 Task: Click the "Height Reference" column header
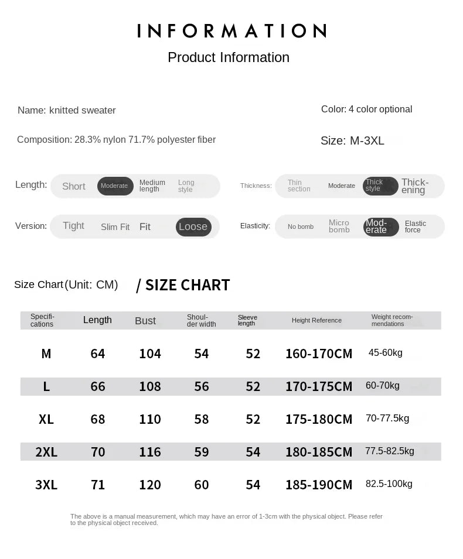pos(316,320)
